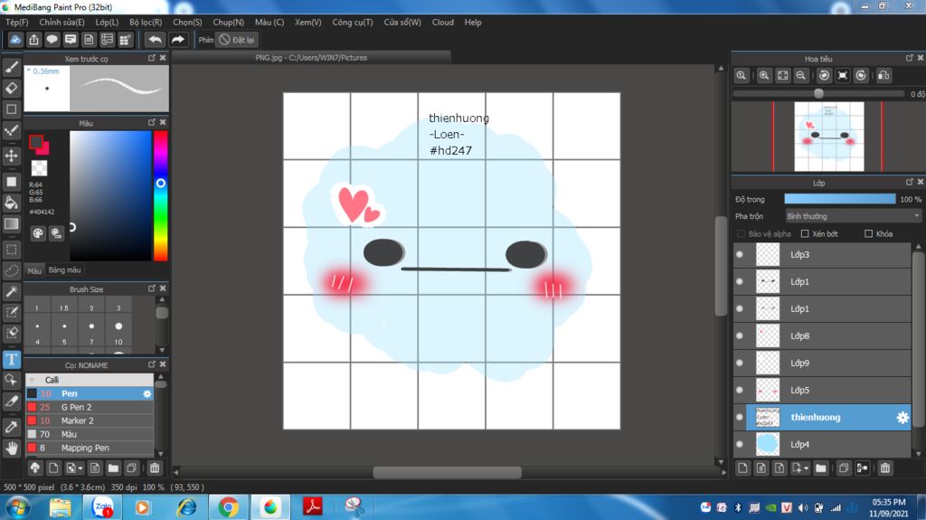Click the Undo arrow in toolbar
This screenshot has width=926, height=520.
point(155,40)
